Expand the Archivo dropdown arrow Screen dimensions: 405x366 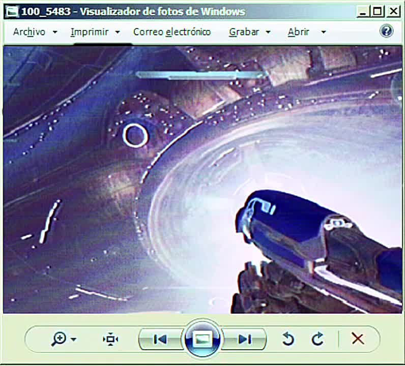tap(55, 32)
